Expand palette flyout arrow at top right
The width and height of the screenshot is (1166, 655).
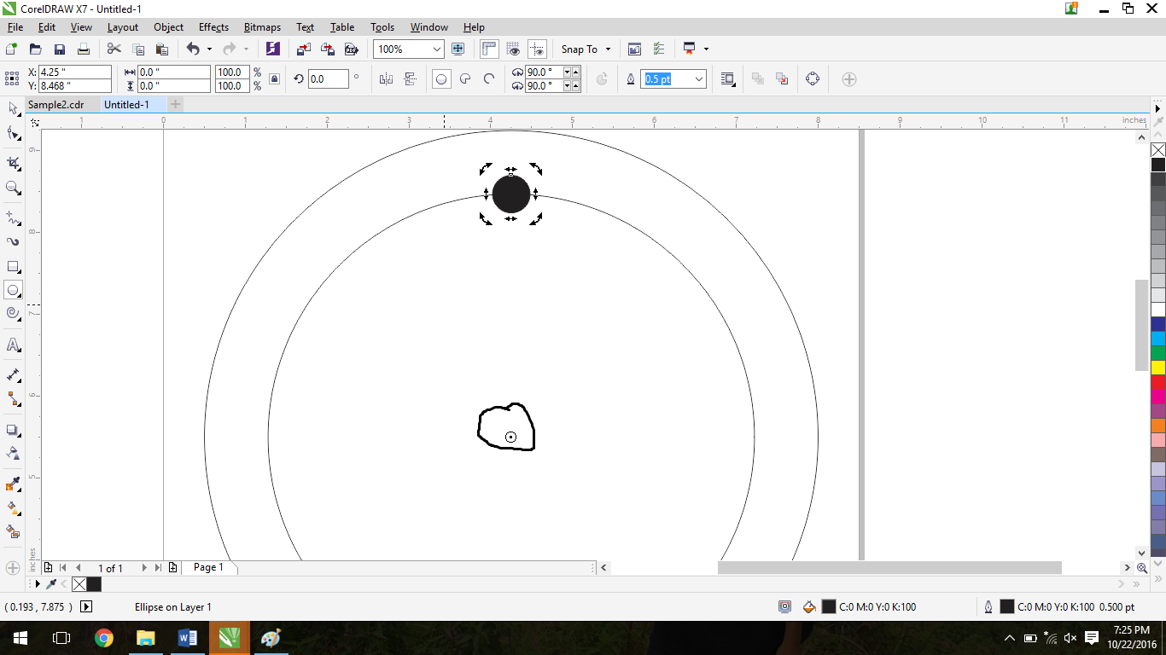point(1158,108)
